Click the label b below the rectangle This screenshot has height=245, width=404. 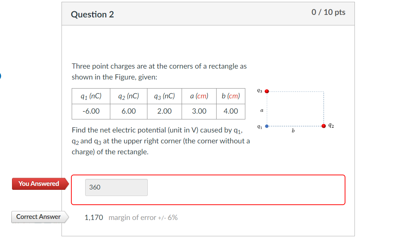coord(293,131)
